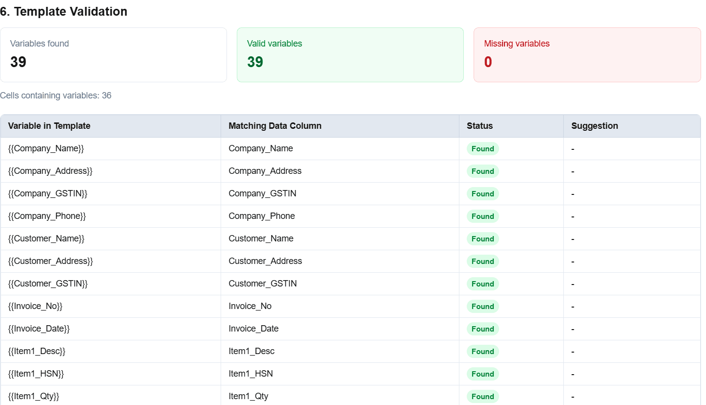
Task: Click 'Cells containing variables: 36' text
Action: point(56,95)
